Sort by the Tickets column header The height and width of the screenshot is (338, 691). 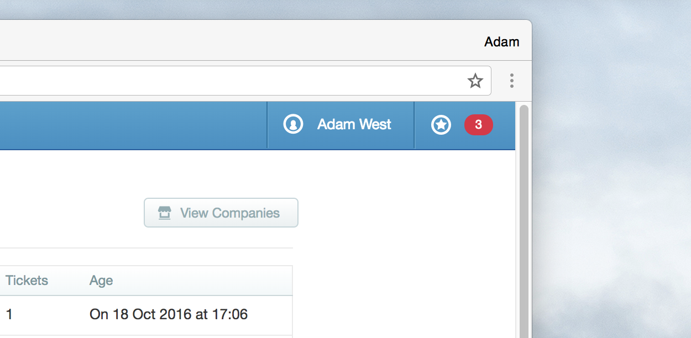27,281
